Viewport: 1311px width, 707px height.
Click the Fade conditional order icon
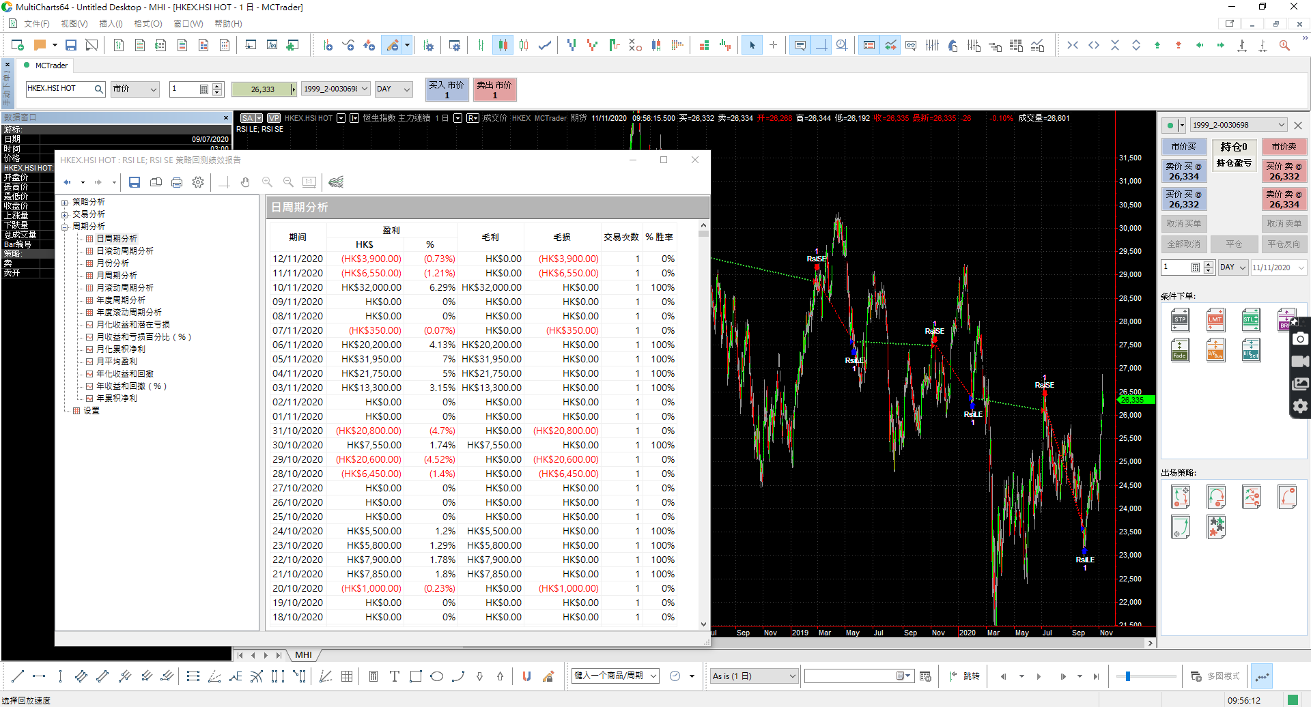tap(1180, 349)
